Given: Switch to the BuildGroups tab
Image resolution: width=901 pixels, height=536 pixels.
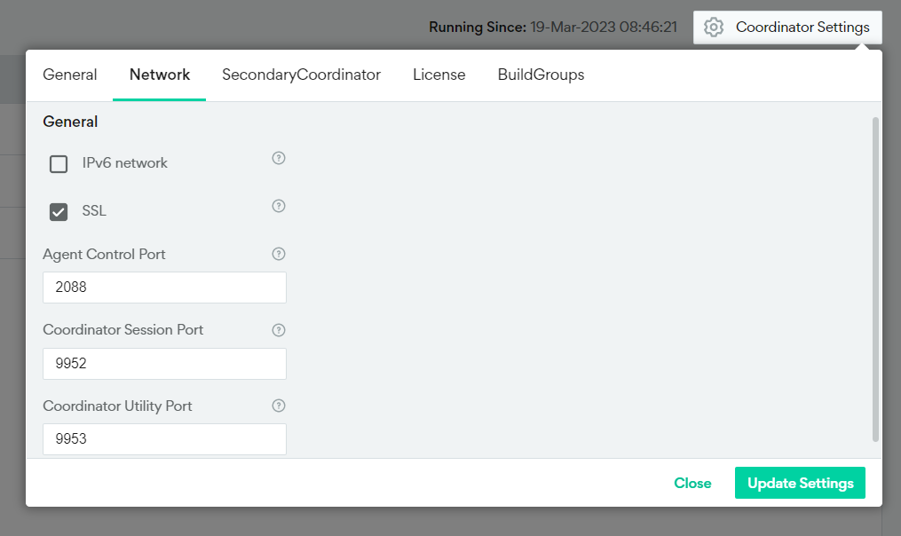Looking at the screenshot, I should [x=541, y=75].
